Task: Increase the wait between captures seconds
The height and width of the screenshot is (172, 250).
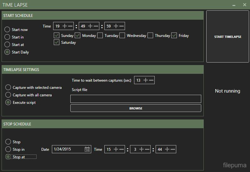Action: pos(146,80)
